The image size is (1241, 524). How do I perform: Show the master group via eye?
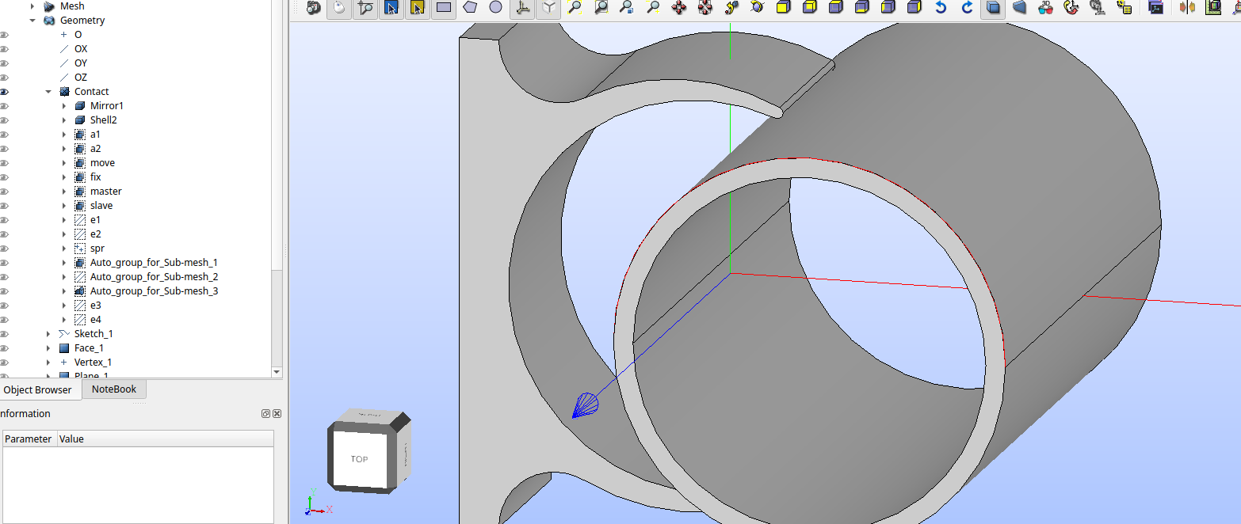(x=4, y=192)
